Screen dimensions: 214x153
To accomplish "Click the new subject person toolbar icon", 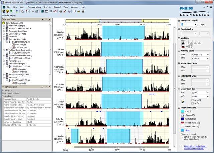I will [4, 11].
